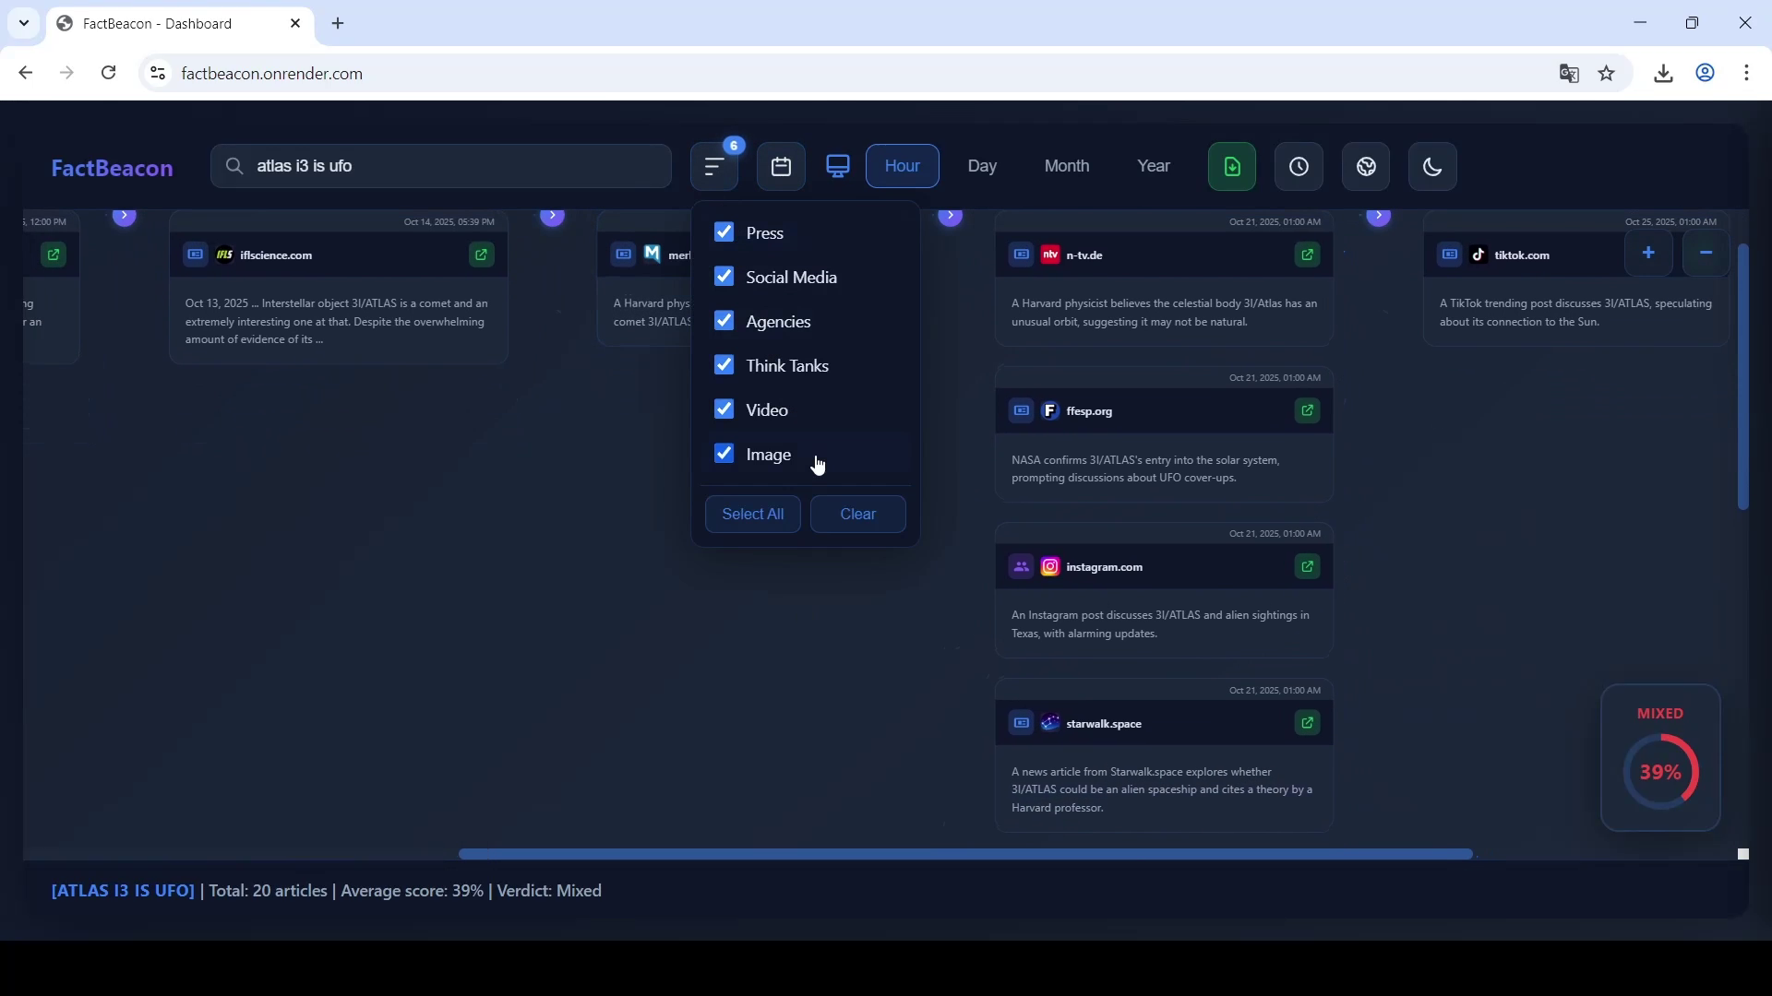Viewport: 1772px width, 996px height.
Task: Uncheck the Think Tanks checkbox
Action: tap(724, 365)
